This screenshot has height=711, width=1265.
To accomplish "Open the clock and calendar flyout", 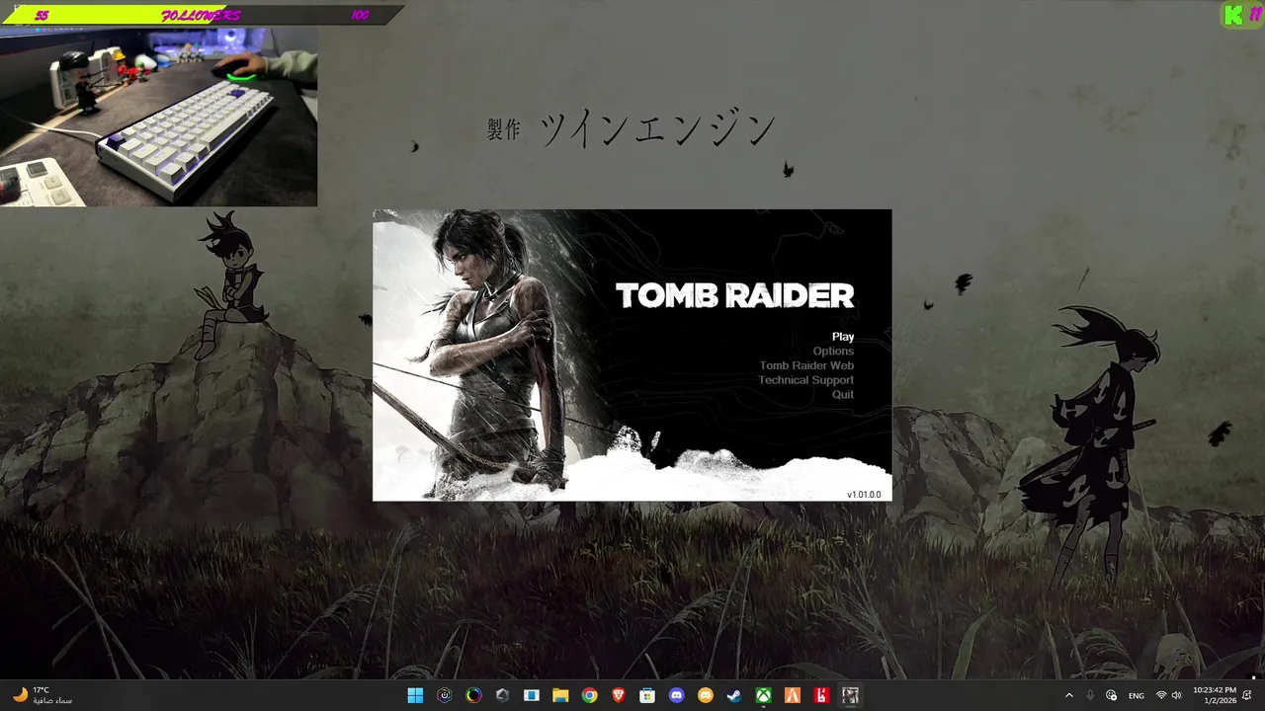I will click(x=1215, y=695).
